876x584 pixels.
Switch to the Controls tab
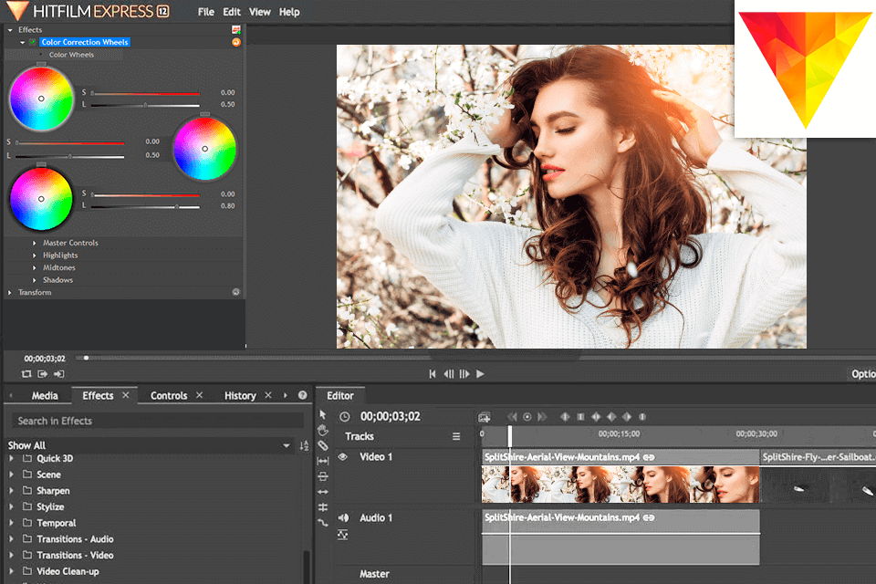[169, 396]
